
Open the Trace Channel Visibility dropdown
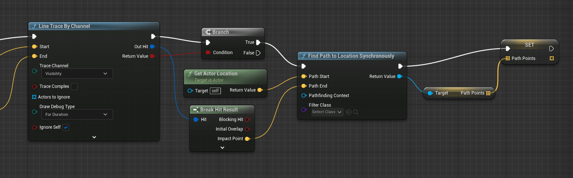(x=77, y=74)
